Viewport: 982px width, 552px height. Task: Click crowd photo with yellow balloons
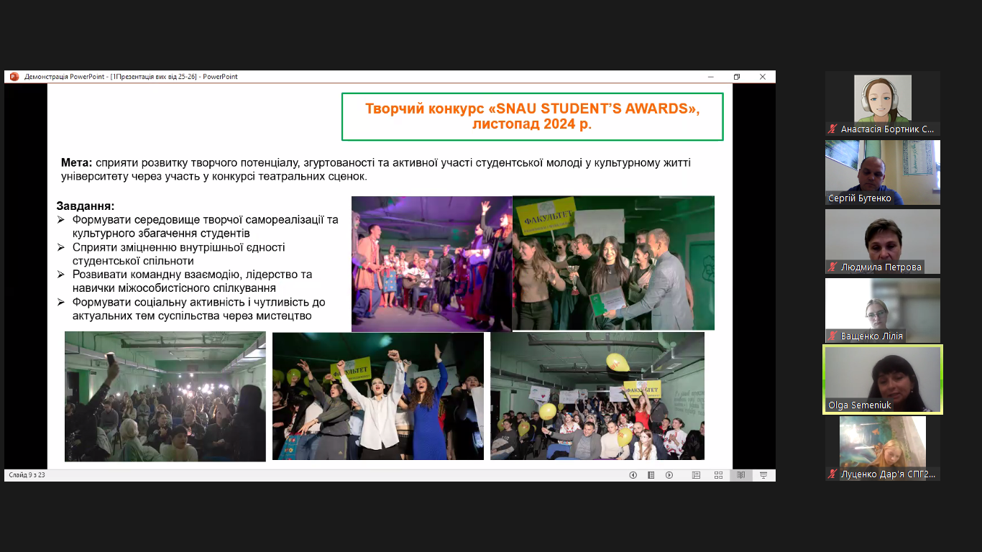coord(597,396)
